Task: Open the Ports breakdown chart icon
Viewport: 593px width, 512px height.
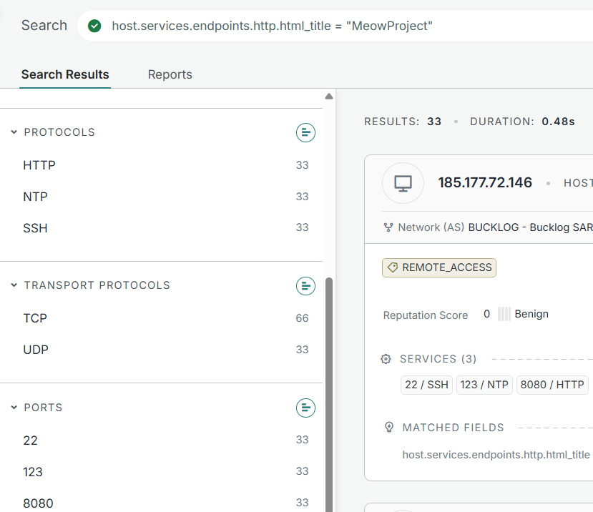Action: pos(305,408)
